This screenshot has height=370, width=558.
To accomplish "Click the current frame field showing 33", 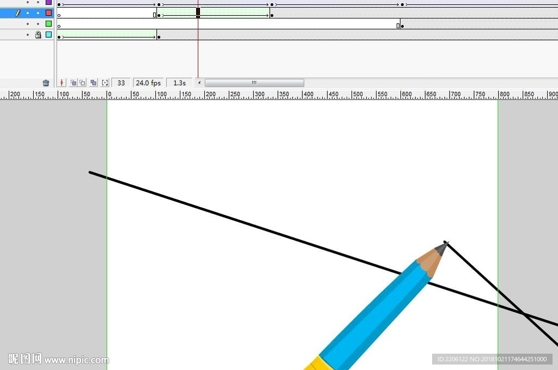I will coord(121,83).
